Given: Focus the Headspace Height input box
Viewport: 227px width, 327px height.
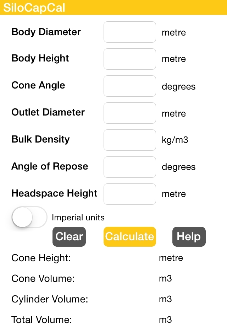Looking at the screenshot, I should (x=129, y=194).
